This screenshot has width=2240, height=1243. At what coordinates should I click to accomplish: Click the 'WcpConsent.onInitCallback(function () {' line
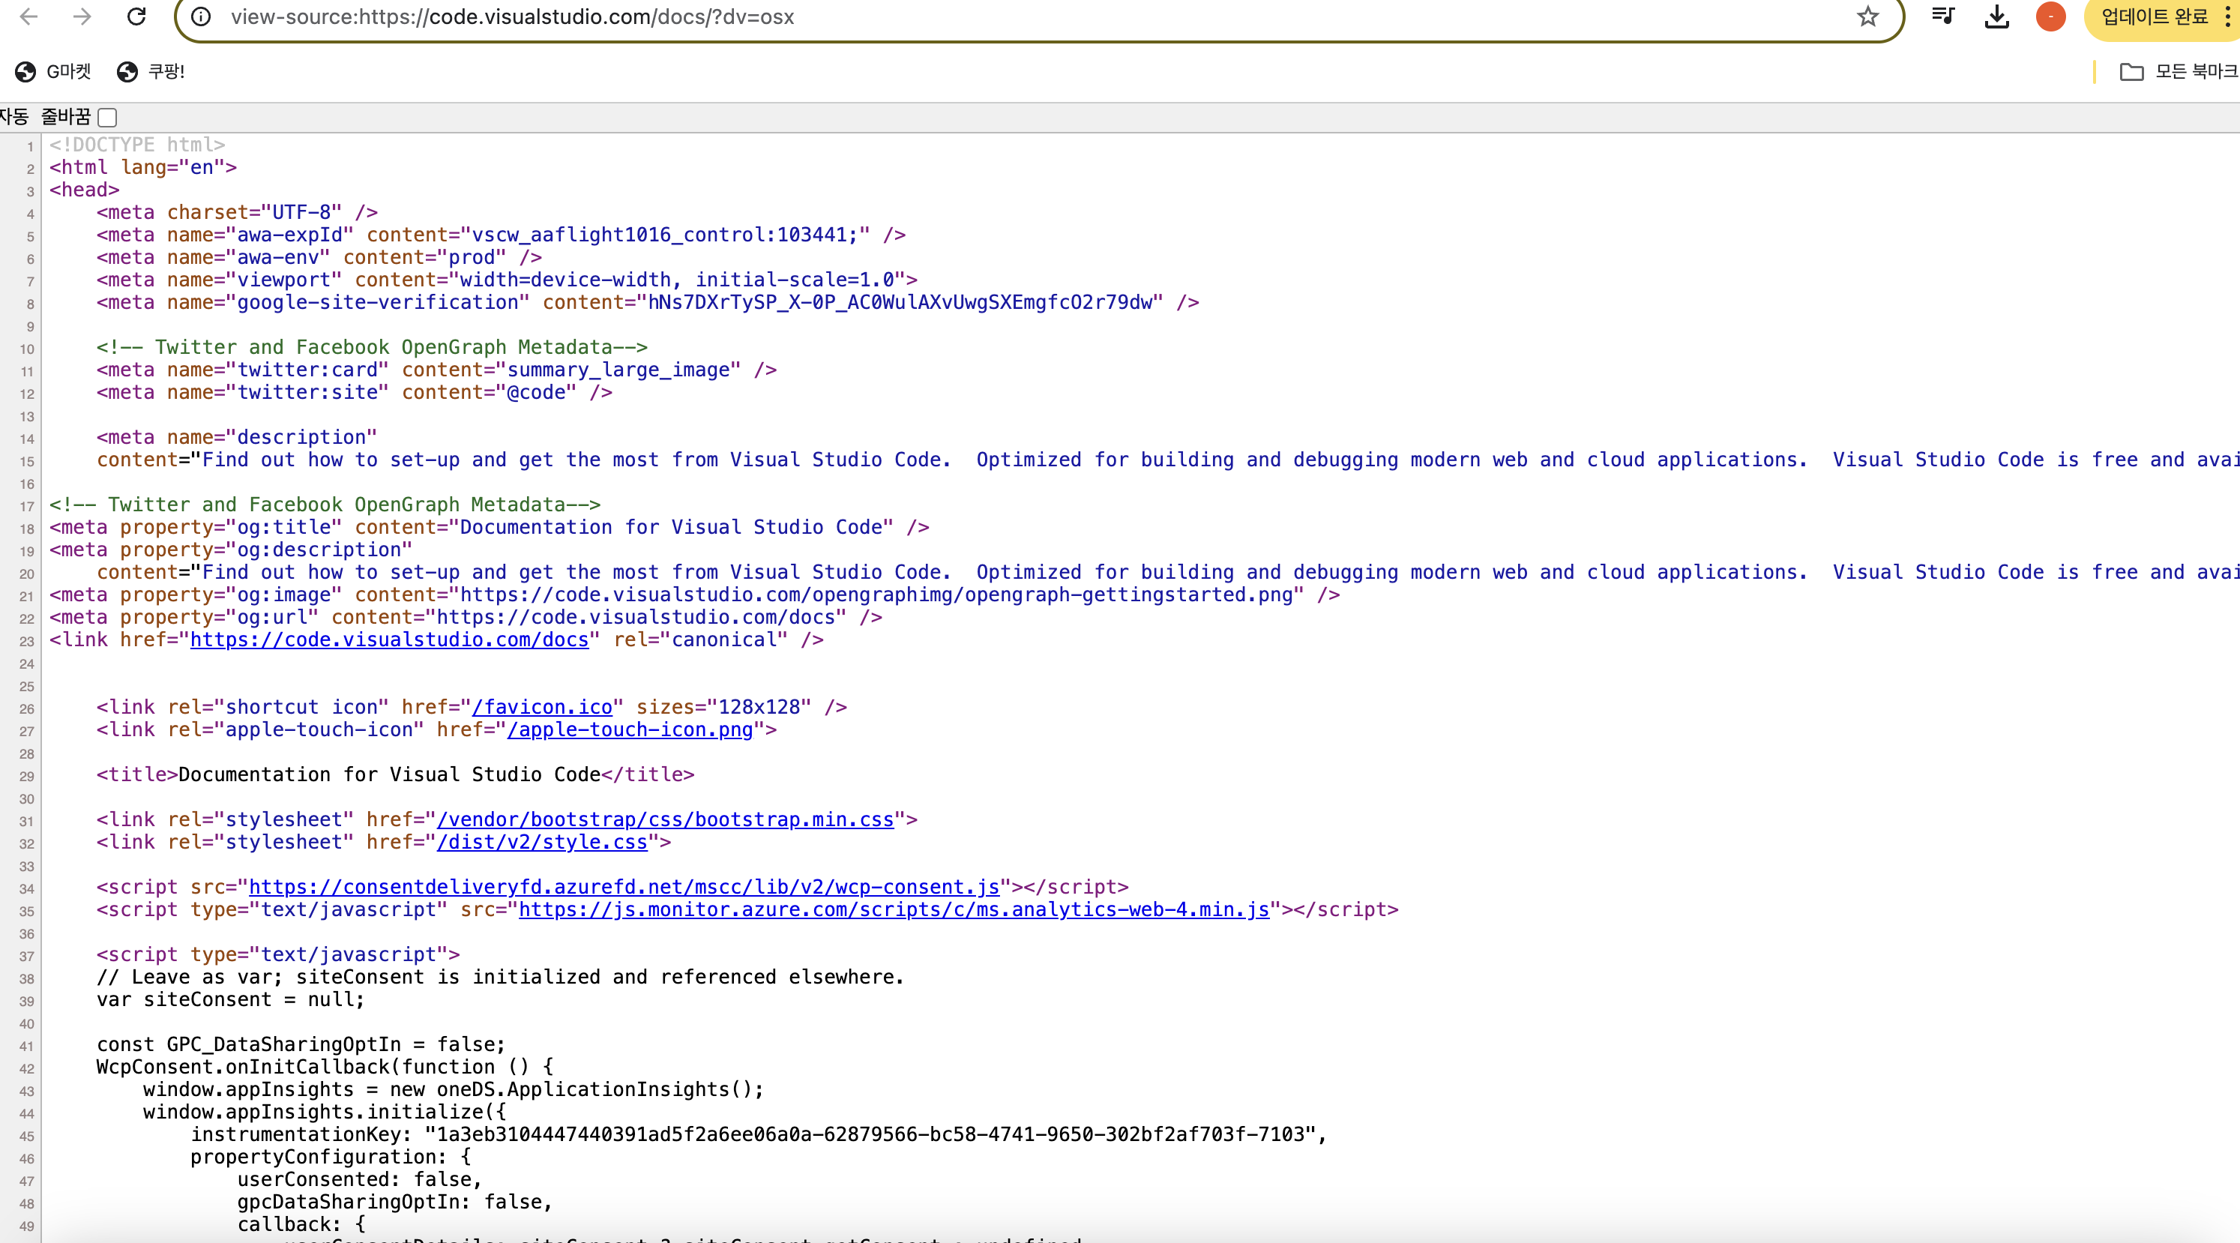point(325,1068)
